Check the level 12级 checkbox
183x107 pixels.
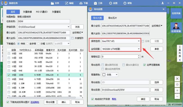point(9,62)
